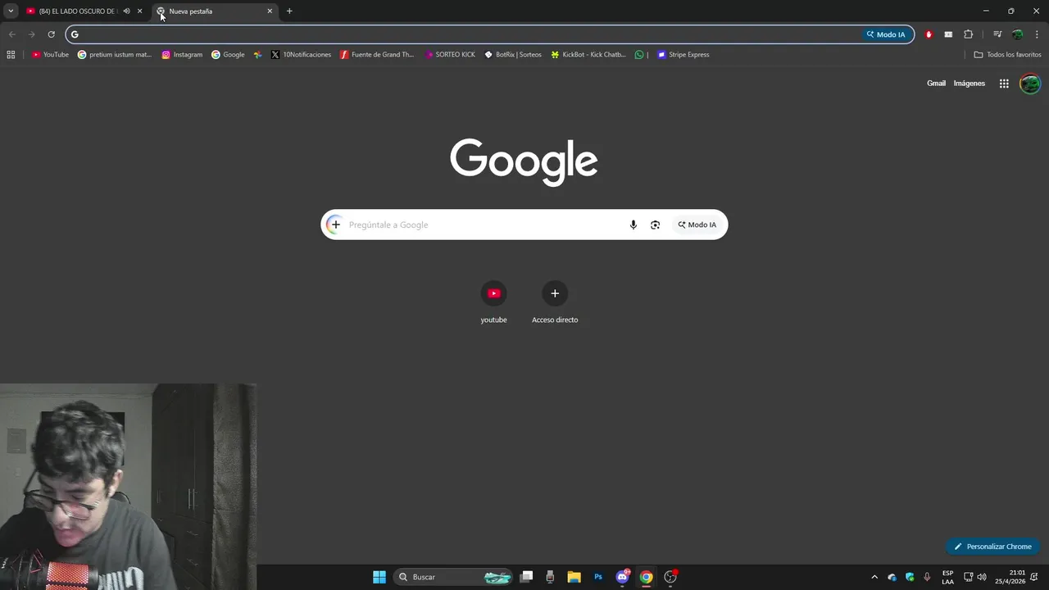Go back with the back arrow
This screenshot has width=1049, height=590.
tap(11, 34)
